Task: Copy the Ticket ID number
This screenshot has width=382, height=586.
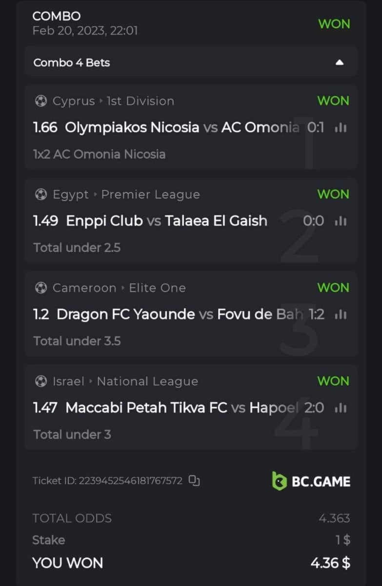Action: (195, 481)
